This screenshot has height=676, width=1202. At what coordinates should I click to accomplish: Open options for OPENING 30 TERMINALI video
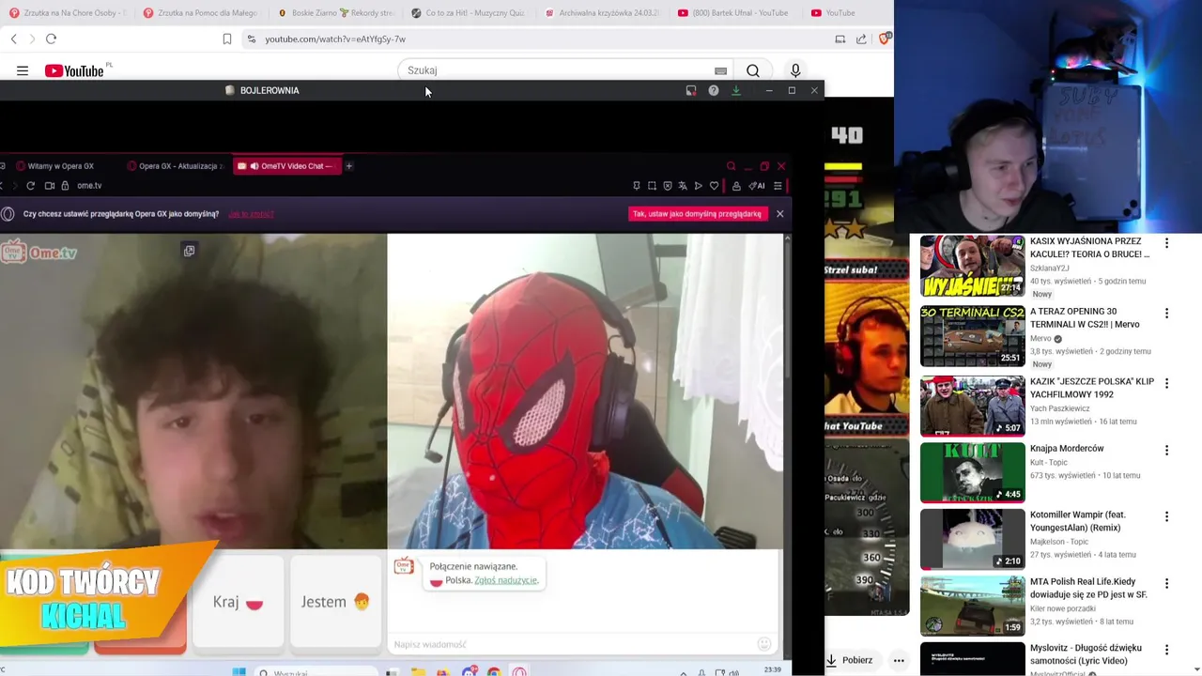tap(1166, 314)
